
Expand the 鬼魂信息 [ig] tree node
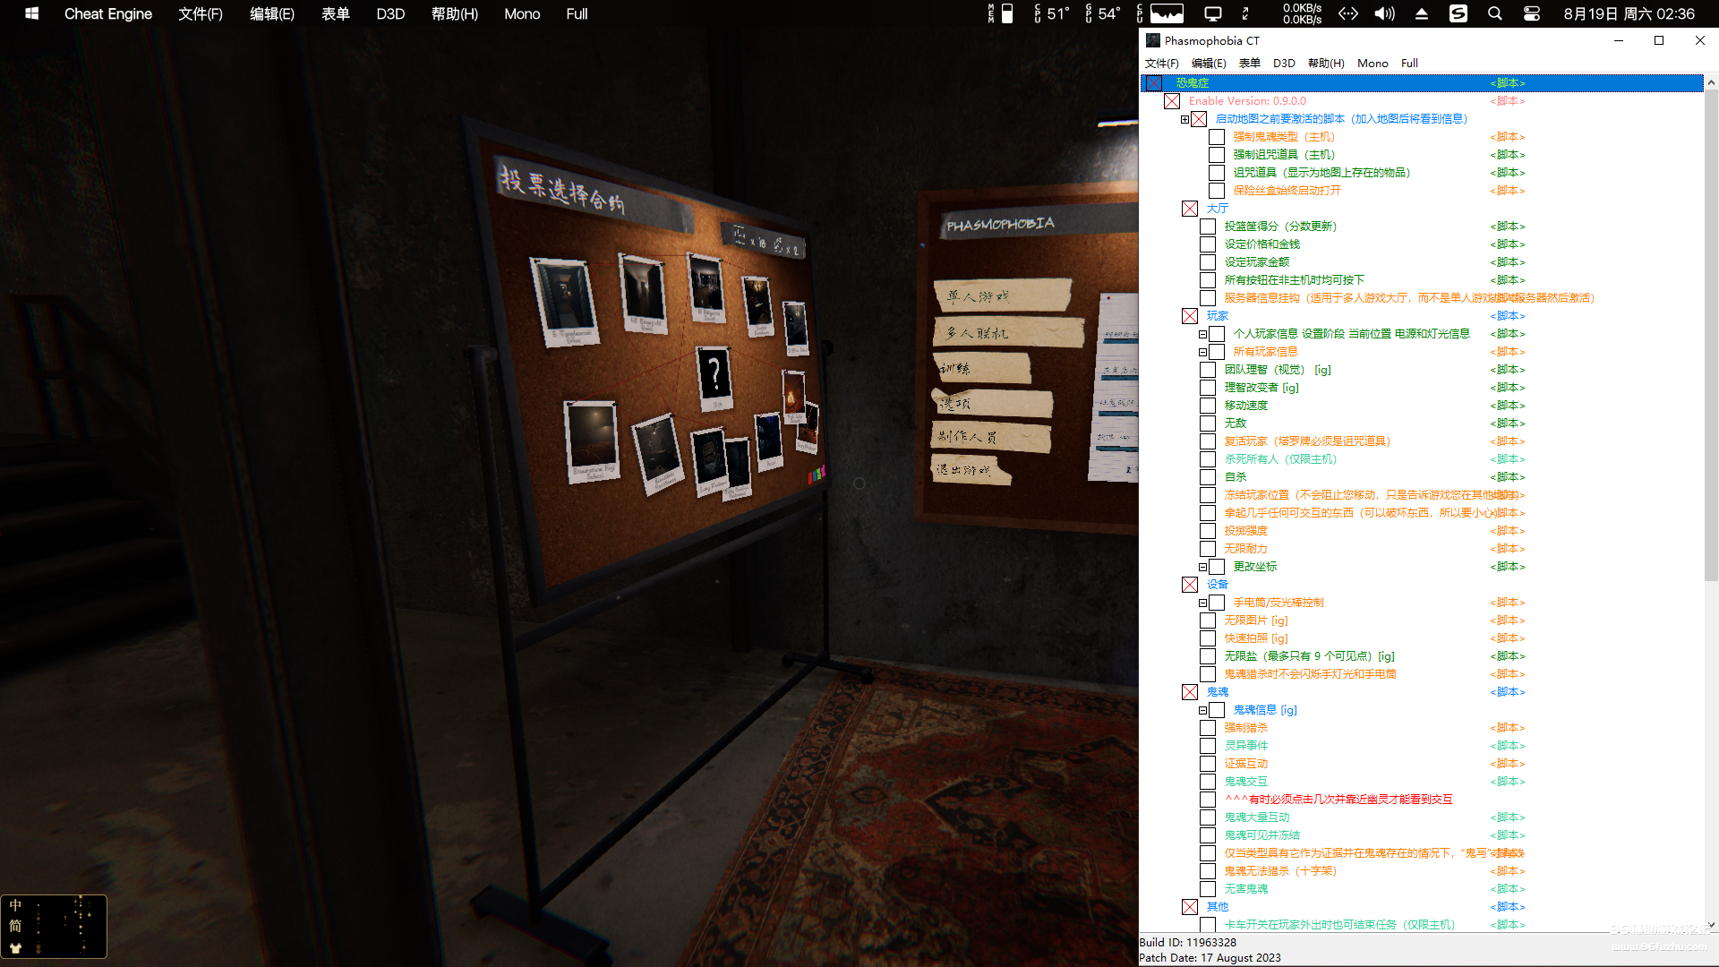[1202, 710]
